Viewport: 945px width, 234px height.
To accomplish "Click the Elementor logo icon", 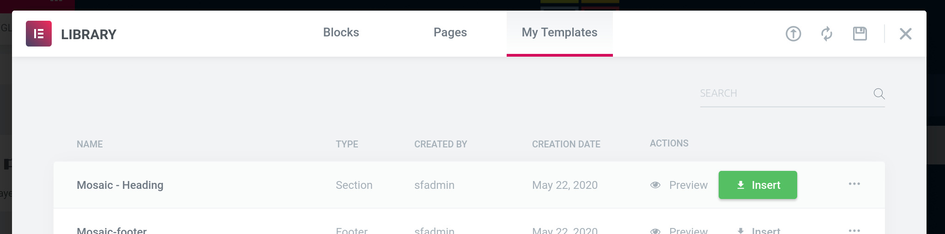I will coord(39,34).
